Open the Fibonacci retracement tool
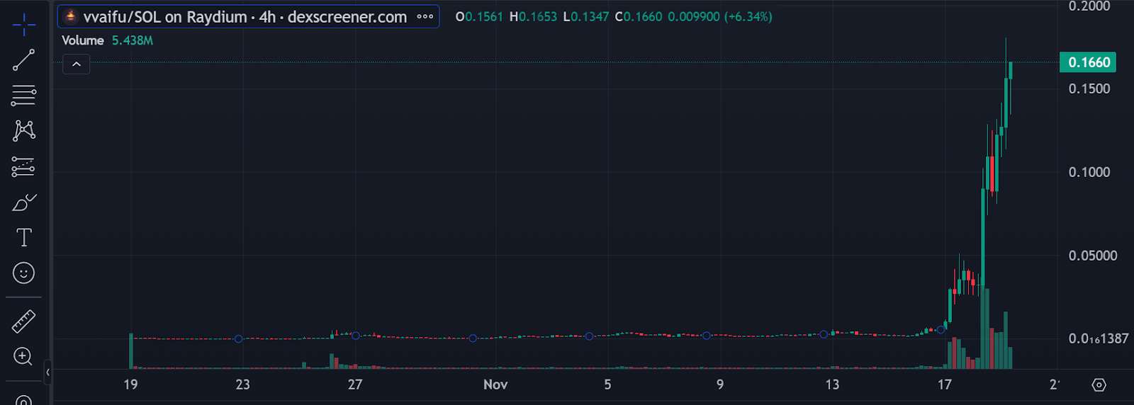This screenshot has height=405, width=1134. 23,96
